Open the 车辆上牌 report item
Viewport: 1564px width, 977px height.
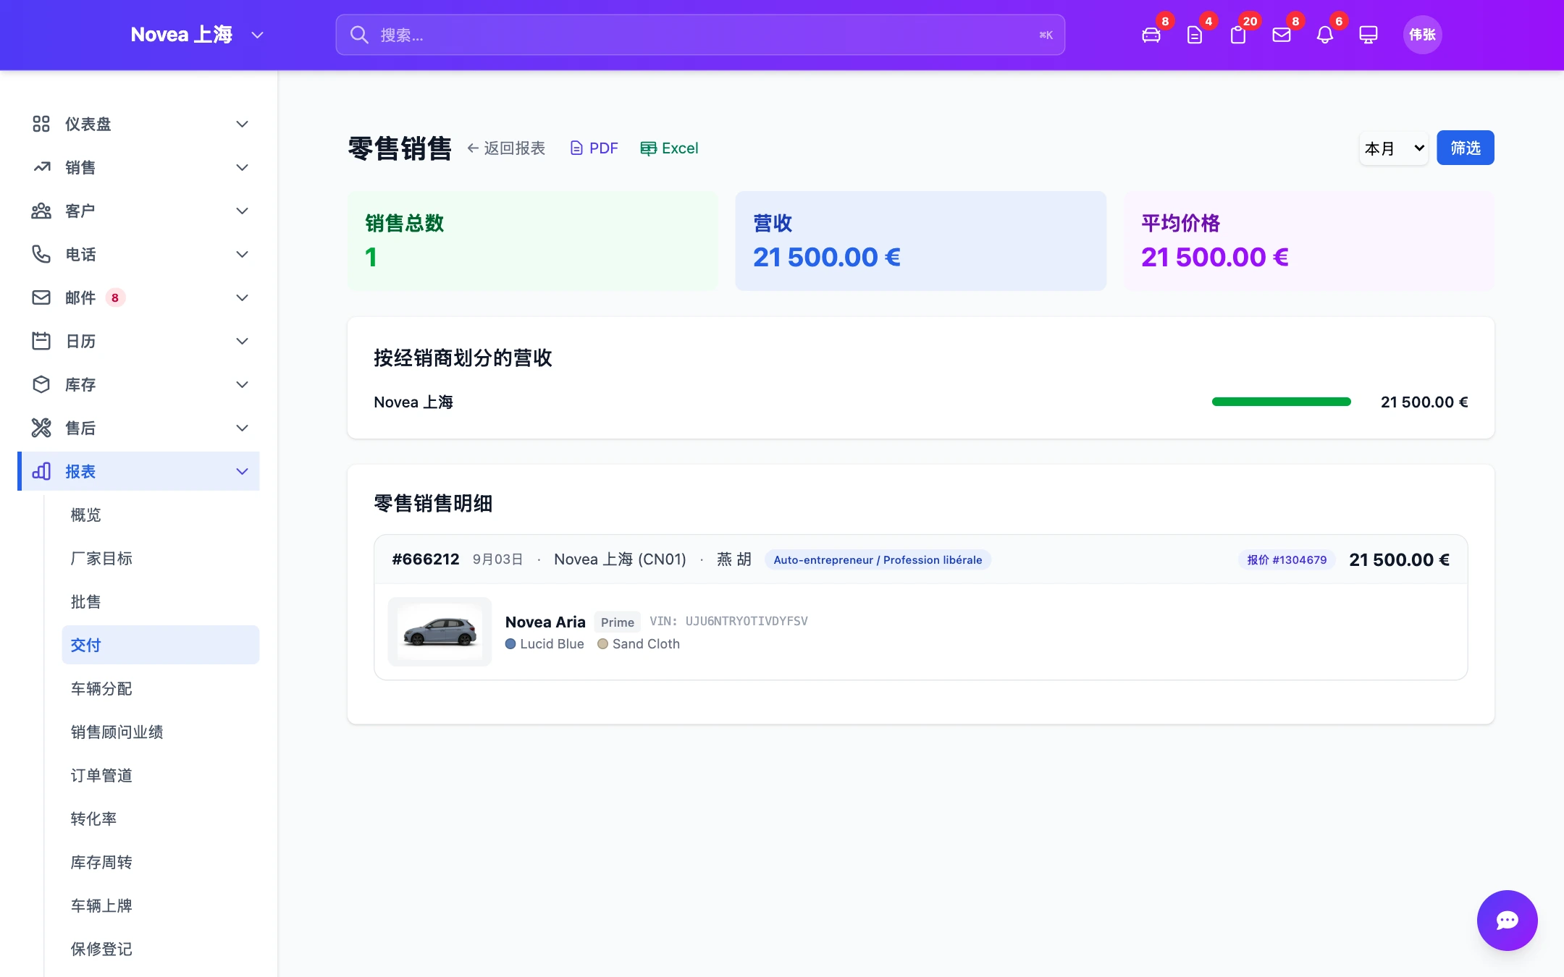160,905
